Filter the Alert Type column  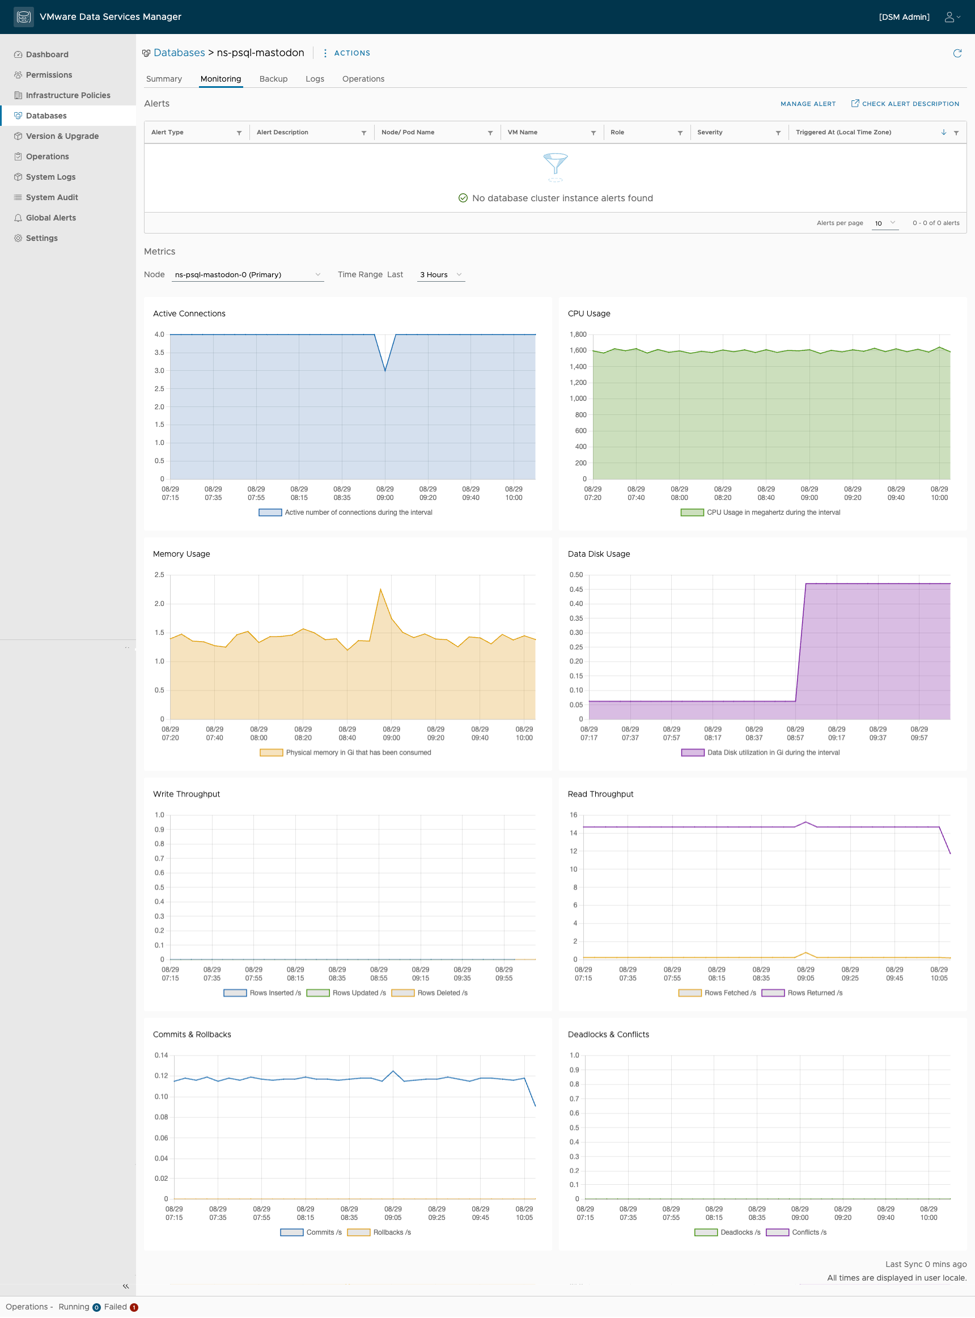239,133
